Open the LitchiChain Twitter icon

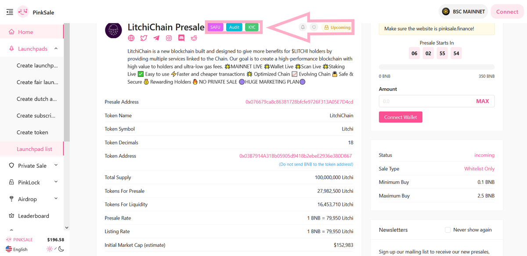(144, 39)
